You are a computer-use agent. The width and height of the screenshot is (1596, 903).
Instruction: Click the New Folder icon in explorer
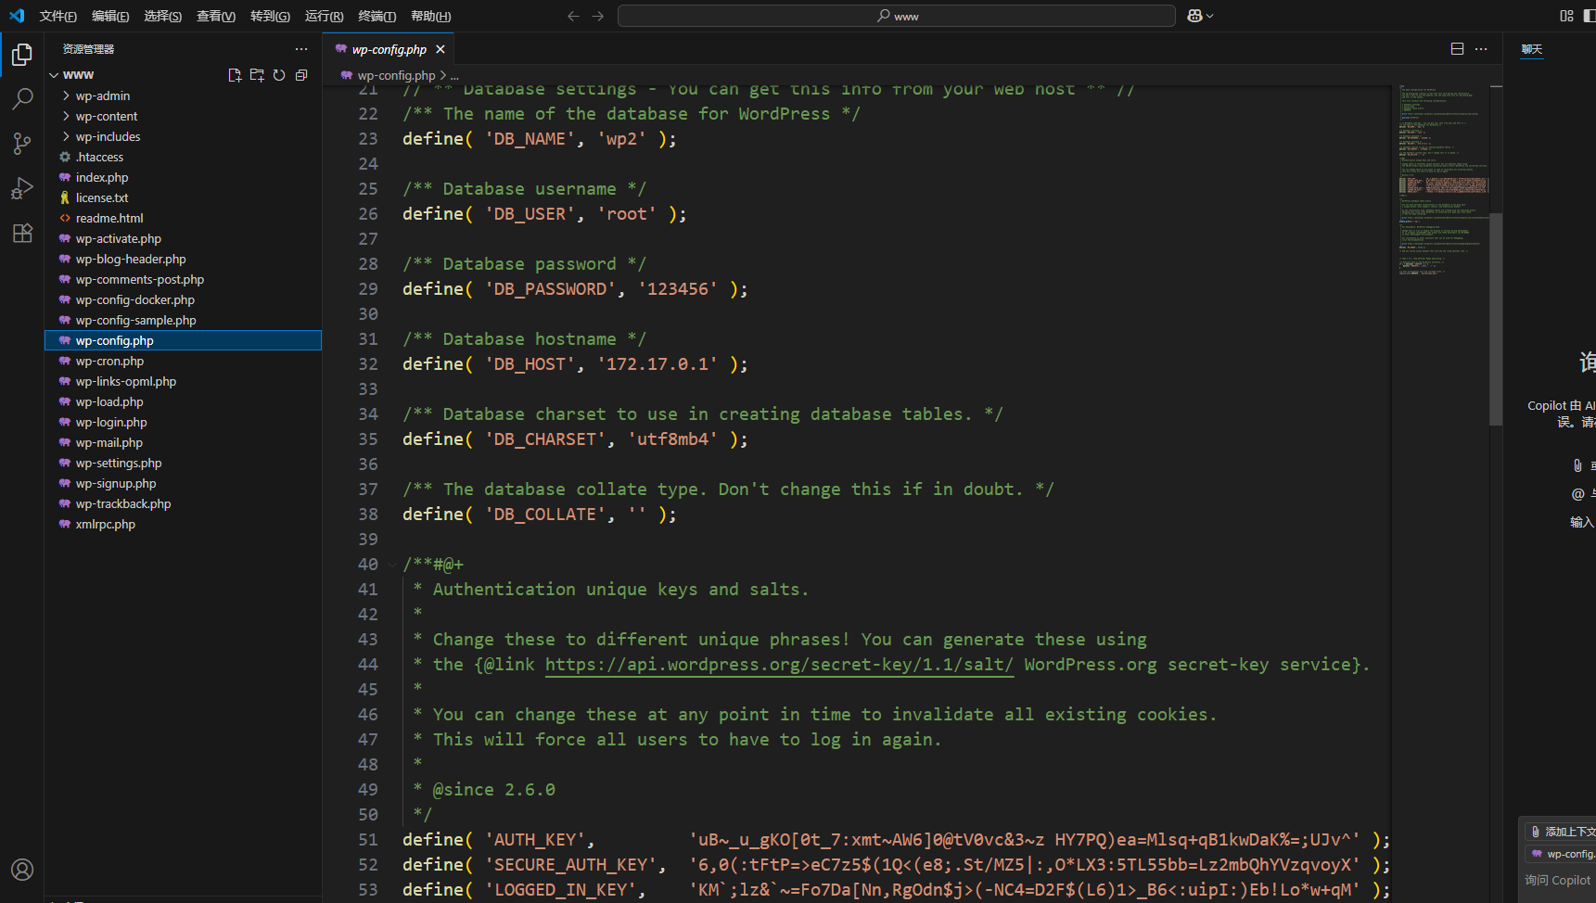(x=257, y=75)
